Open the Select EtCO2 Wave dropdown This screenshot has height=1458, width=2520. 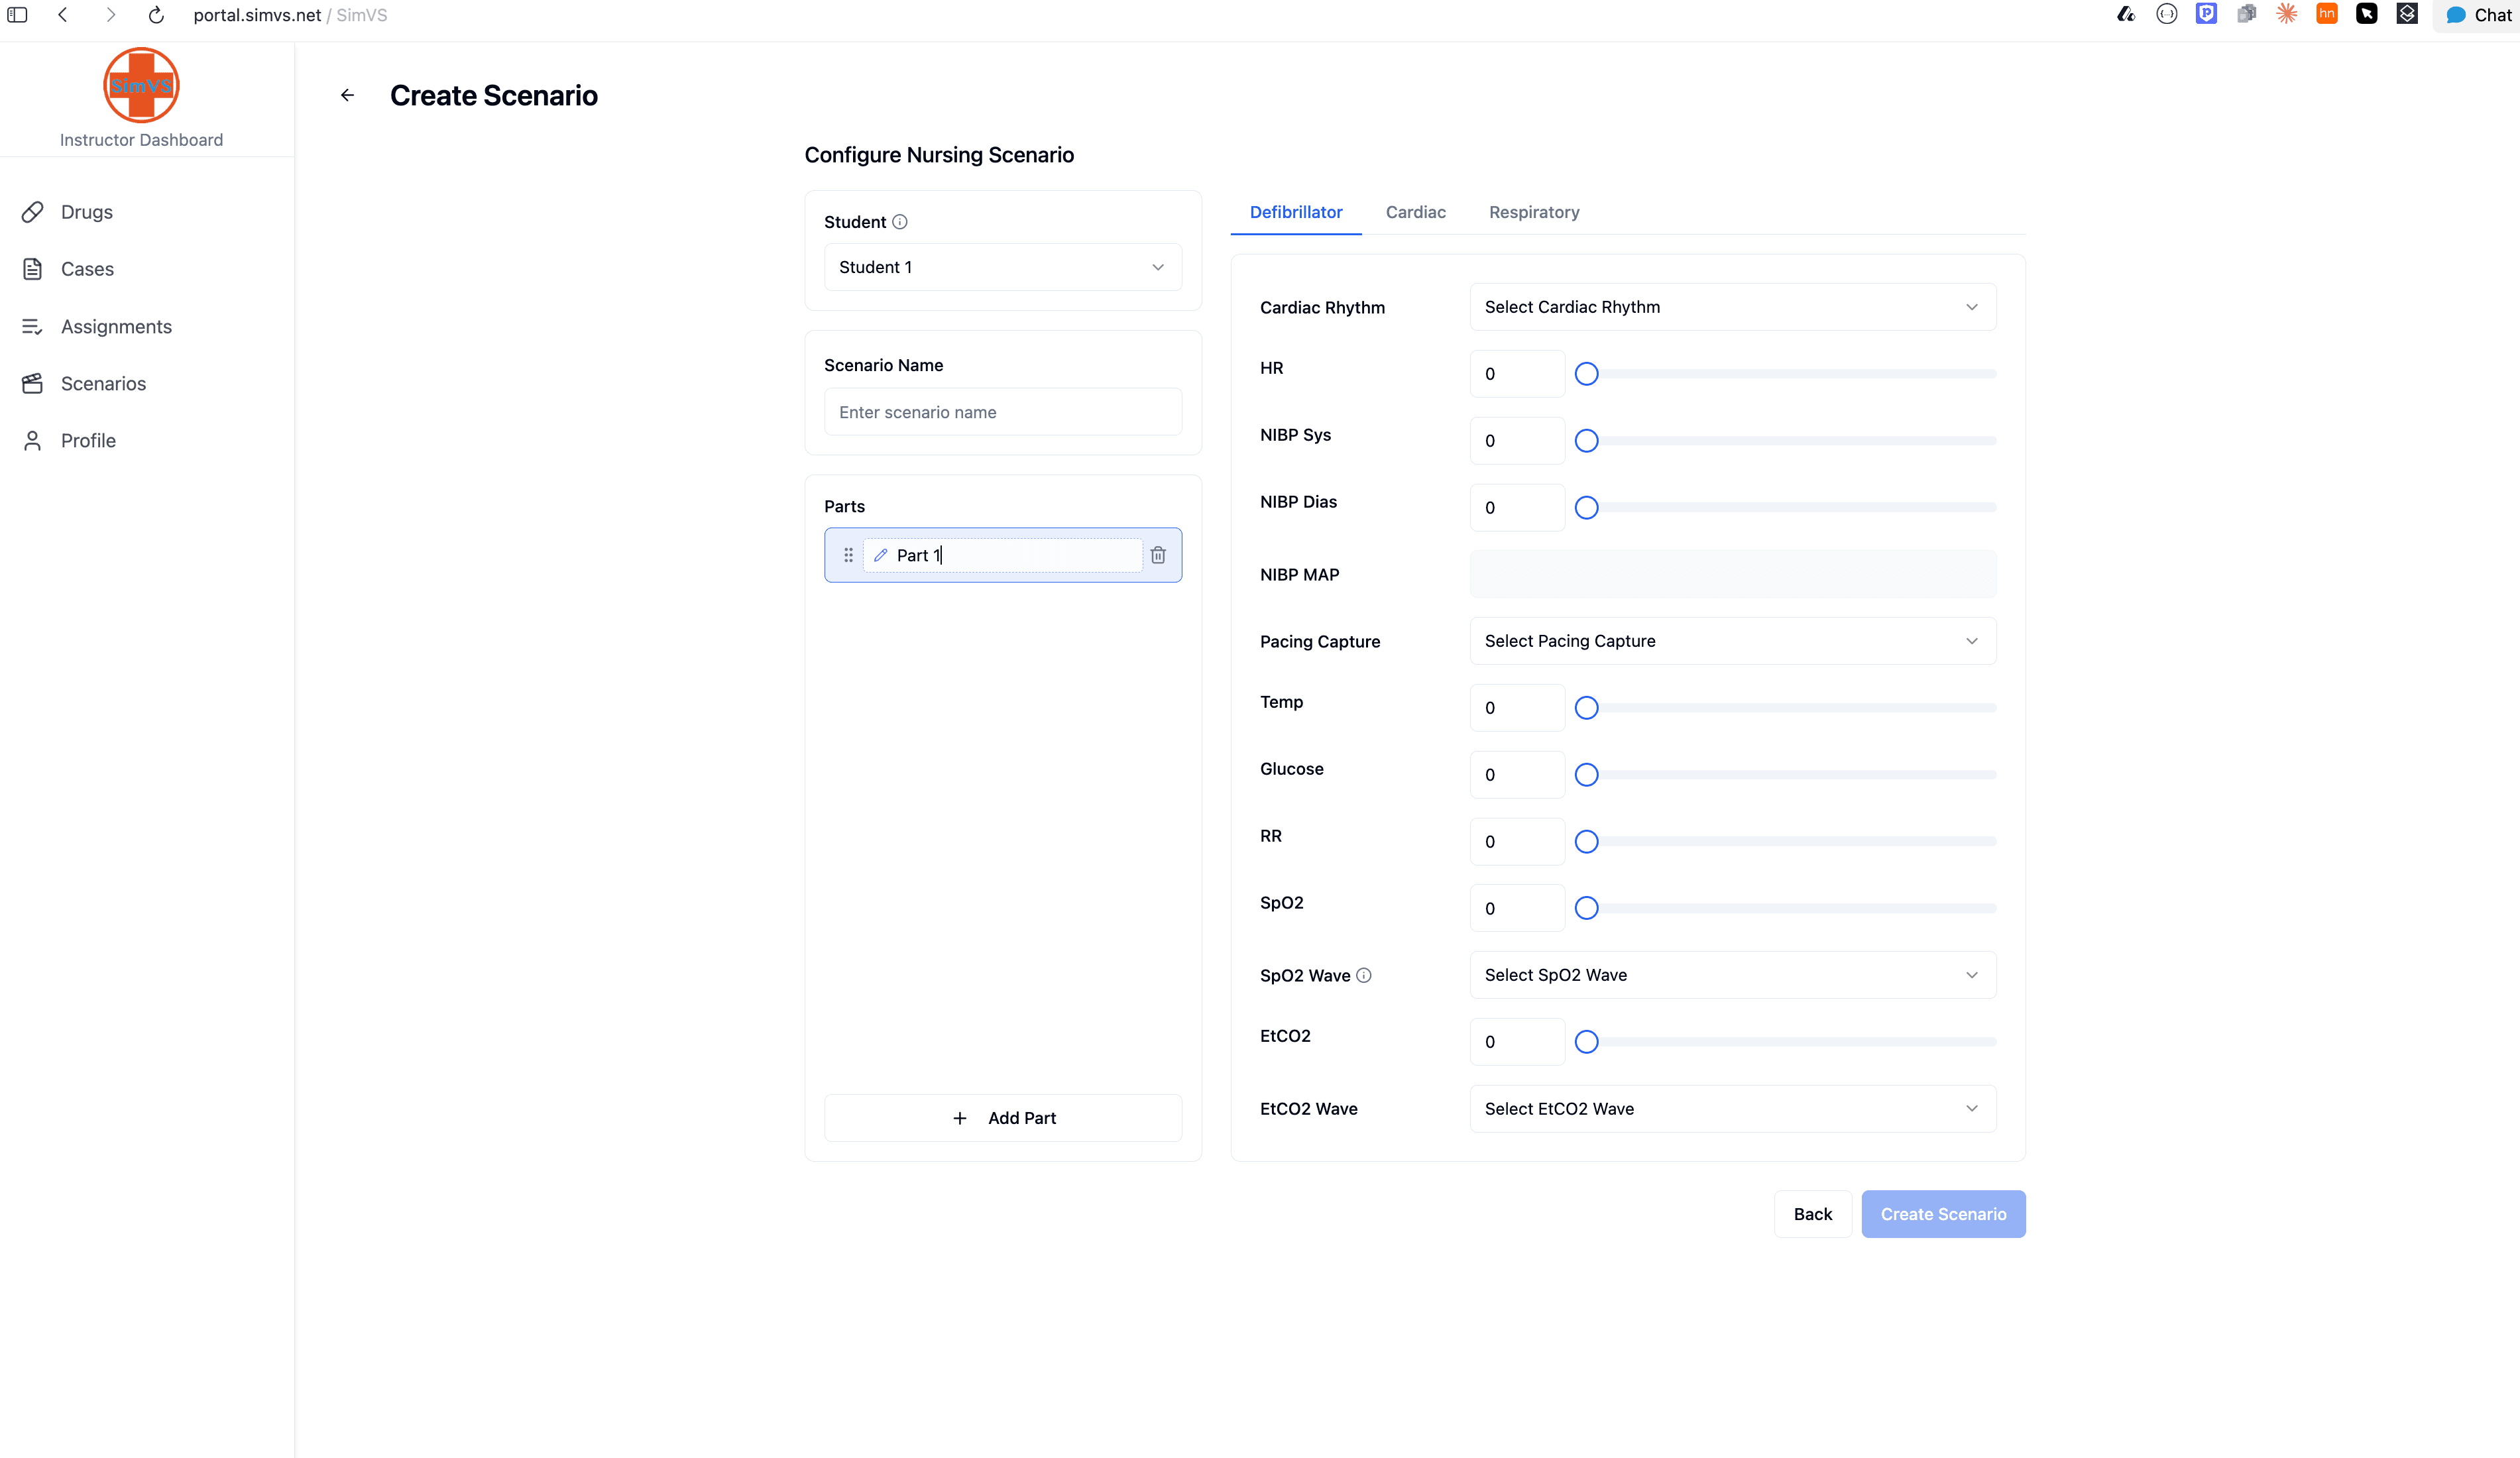pyautogui.click(x=1731, y=1108)
